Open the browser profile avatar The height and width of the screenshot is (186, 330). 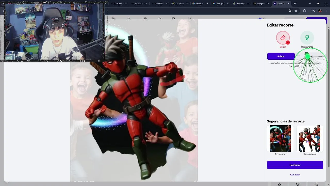pyautogui.click(x=320, y=11)
